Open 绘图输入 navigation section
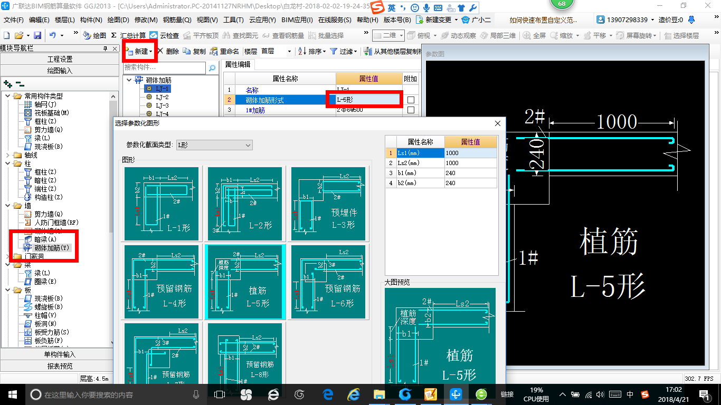Image resolution: width=721 pixels, height=405 pixels. tap(60, 70)
